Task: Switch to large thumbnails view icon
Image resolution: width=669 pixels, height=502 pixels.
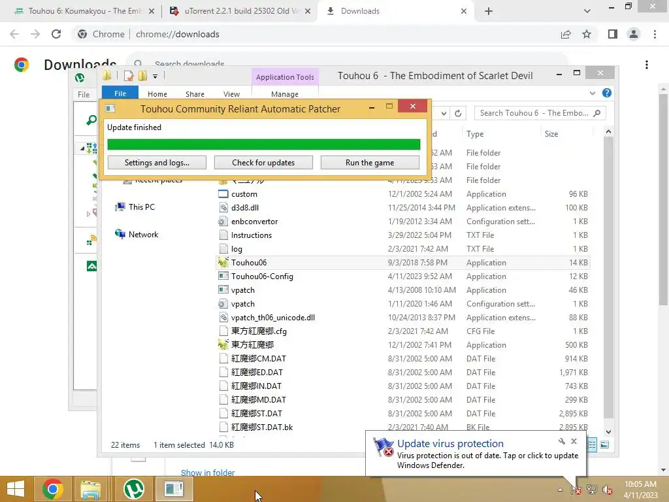Action: pyautogui.click(x=604, y=444)
